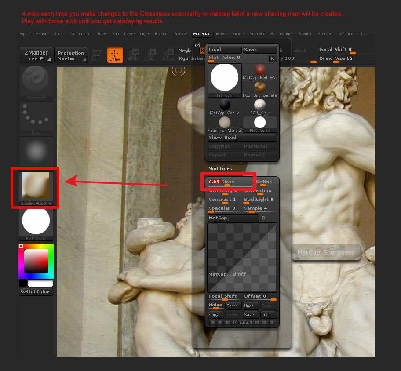Viewport: 401px width, 371px height.
Task: Toggle the Mrgb mode
Action: click(185, 51)
